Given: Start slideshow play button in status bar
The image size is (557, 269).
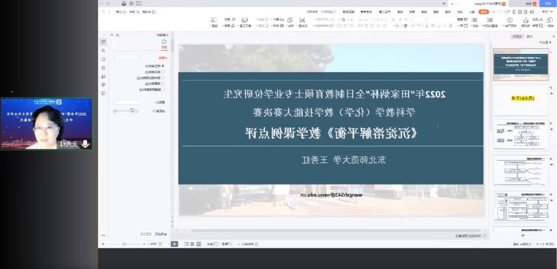Looking at the screenshot, I should coord(175,244).
